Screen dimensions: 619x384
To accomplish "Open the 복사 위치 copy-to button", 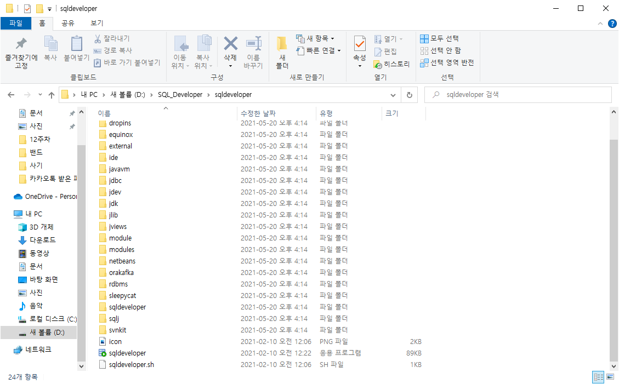I will coord(204,52).
